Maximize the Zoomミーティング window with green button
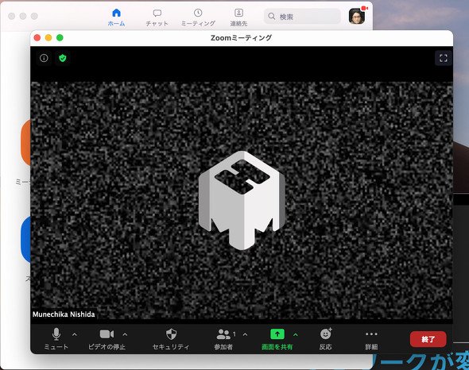This screenshot has width=469, height=370. [60, 37]
